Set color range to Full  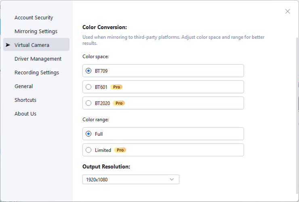pyautogui.click(x=89, y=134)
